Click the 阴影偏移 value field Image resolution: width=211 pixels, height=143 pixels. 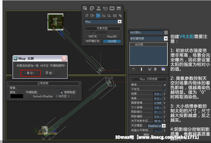158,116
